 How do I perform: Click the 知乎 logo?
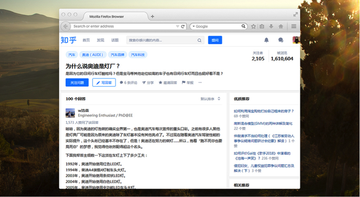69,40
